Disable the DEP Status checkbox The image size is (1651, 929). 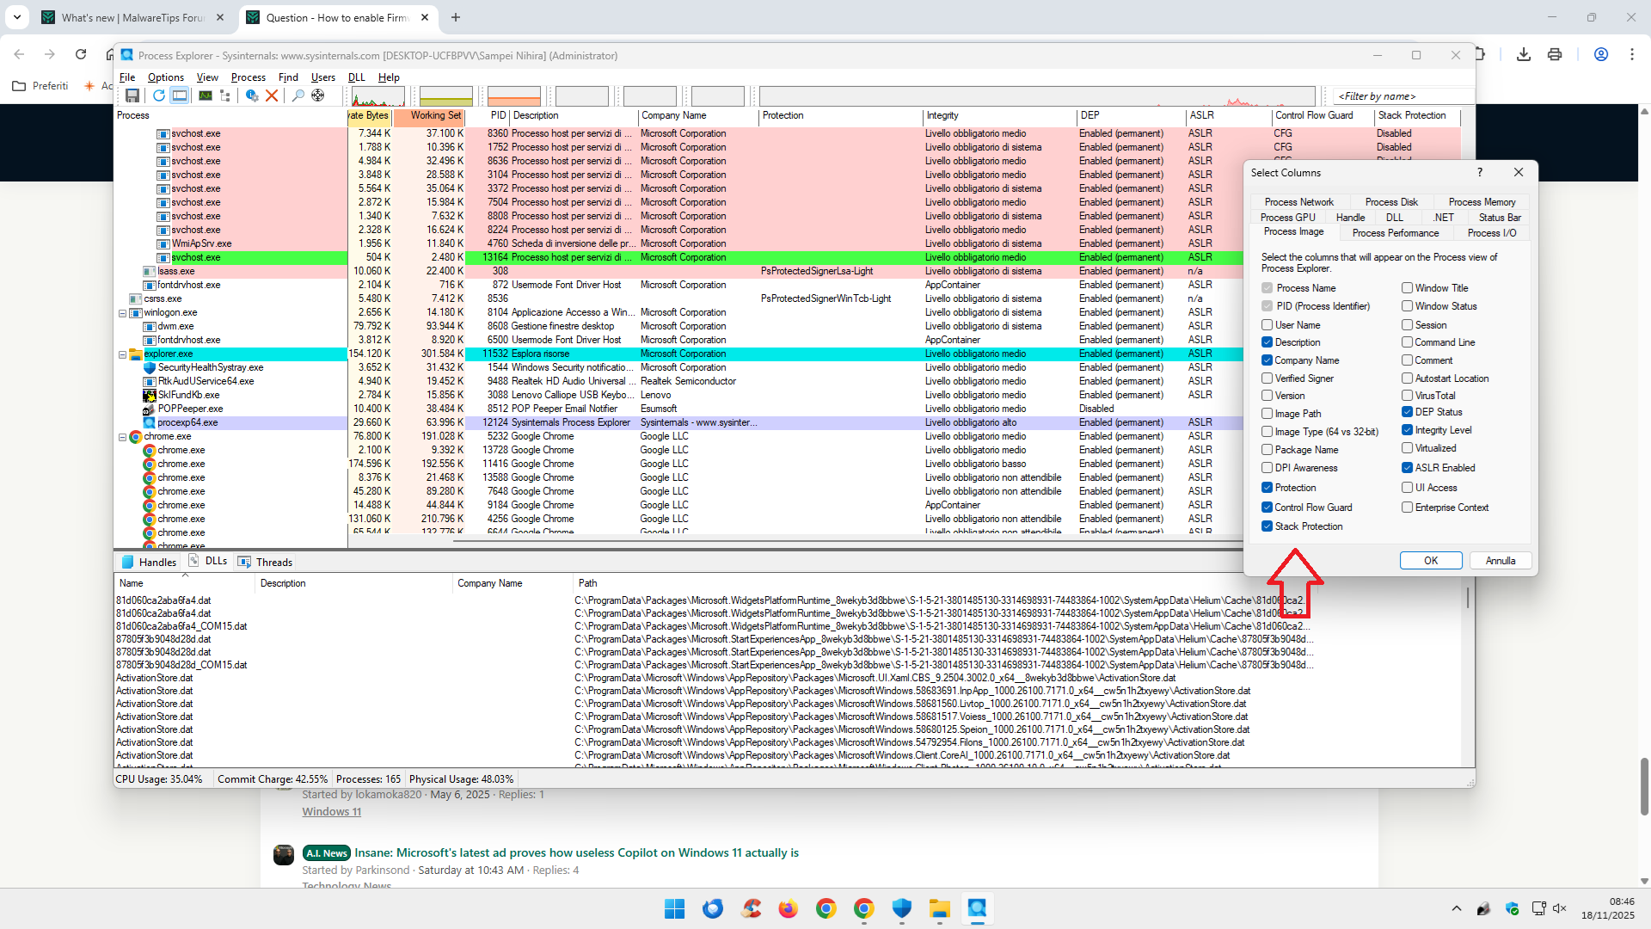(x=1408, y=412)
